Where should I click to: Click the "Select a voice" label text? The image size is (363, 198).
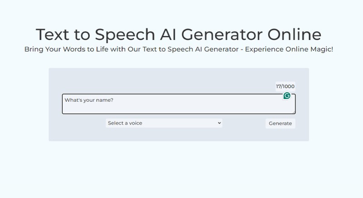[125, 123]
